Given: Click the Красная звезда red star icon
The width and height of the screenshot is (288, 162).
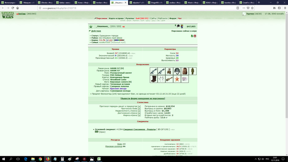Looking at the screenshot, I should tap(177, 79).
